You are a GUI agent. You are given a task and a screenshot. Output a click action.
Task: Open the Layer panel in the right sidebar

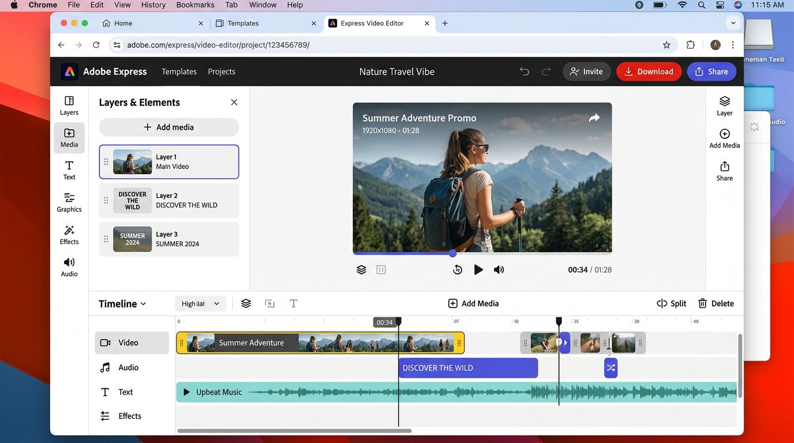pyautogui.click(x=725, y=106)
